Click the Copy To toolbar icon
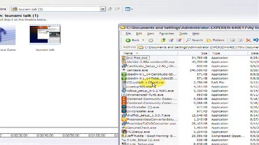 click(x=241, y=40)
